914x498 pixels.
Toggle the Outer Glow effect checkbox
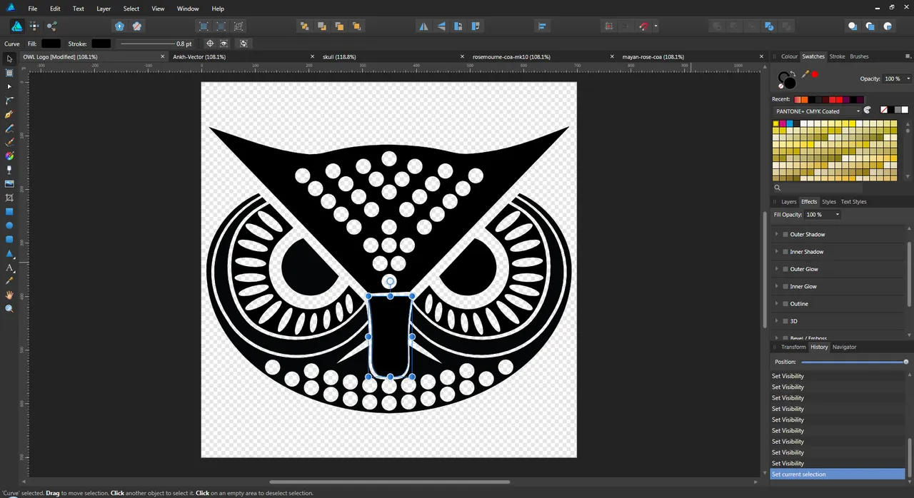(785, 269)
